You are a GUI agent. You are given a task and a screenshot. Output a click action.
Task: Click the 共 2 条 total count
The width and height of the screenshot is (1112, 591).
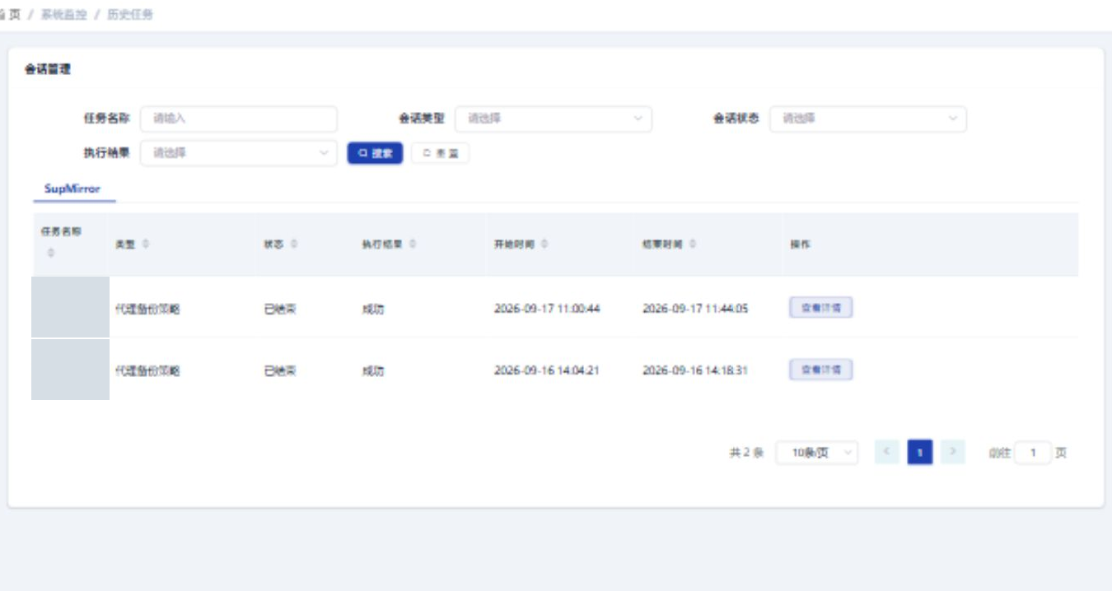746,453
